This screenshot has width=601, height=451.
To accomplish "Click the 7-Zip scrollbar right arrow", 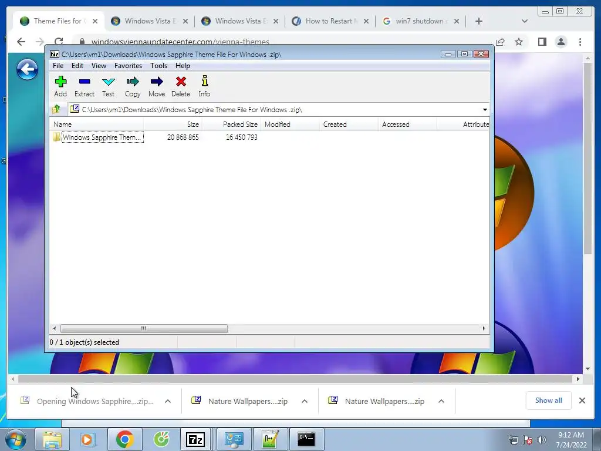I will (484, 329).
